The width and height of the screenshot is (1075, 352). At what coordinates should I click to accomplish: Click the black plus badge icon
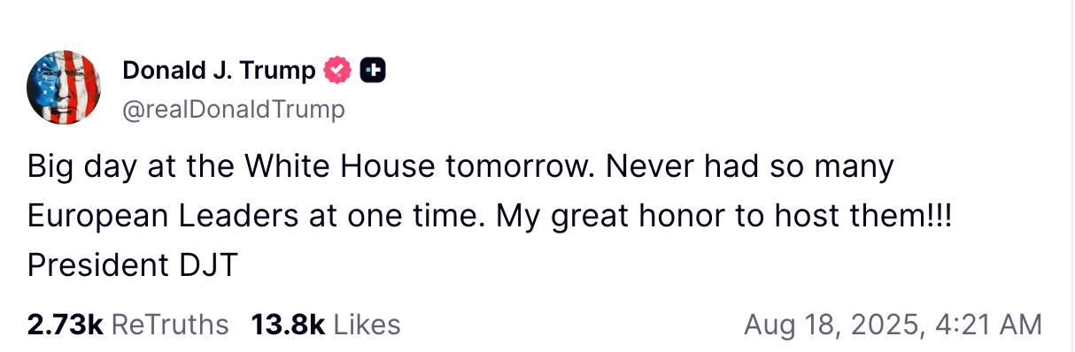point(373,70)
